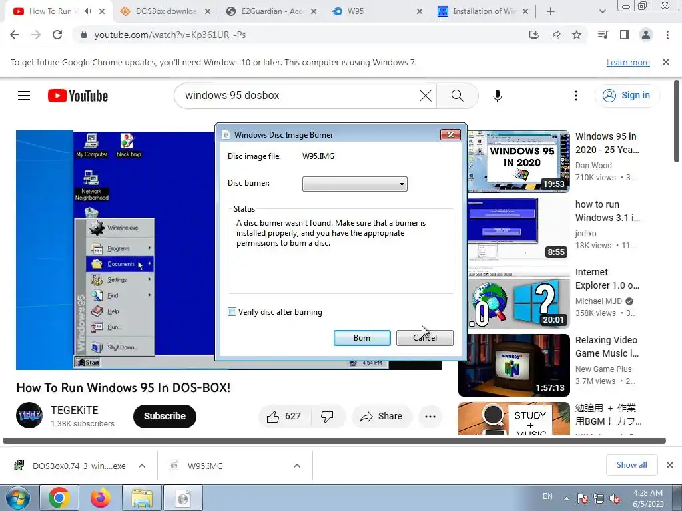The image size is (682, 511).
Task: Open the media controls icon in Chrome toolbar
Action: click(603, 35)
